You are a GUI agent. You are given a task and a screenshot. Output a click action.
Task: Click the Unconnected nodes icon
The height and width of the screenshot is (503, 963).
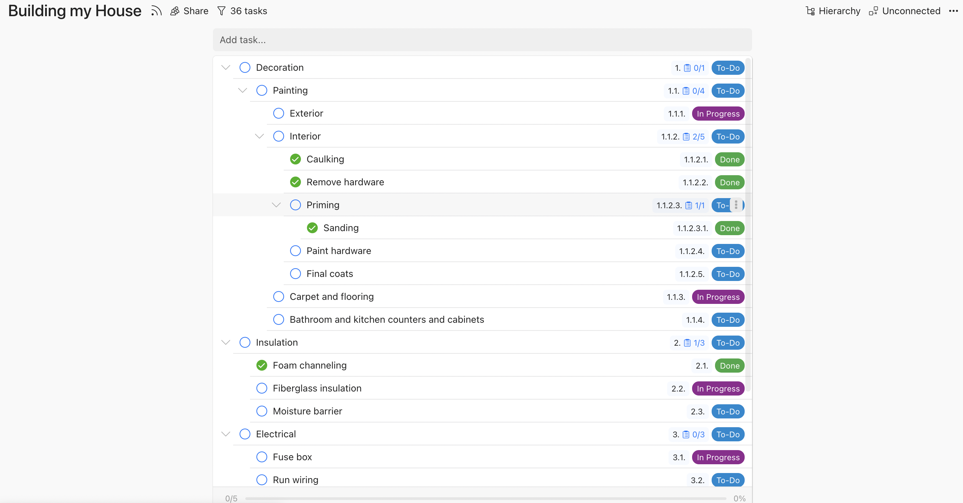coord(873,11)
